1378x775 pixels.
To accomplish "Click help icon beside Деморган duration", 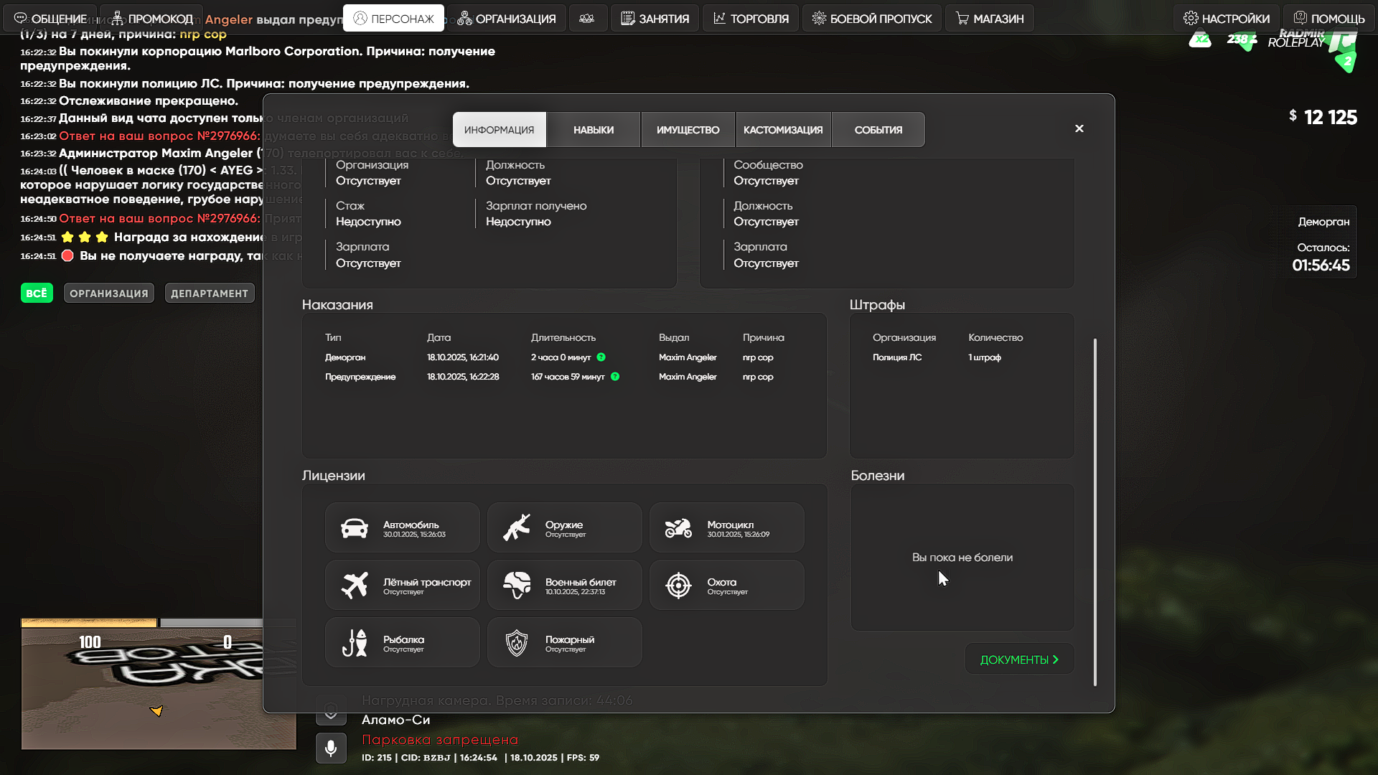I will [601, 357].
